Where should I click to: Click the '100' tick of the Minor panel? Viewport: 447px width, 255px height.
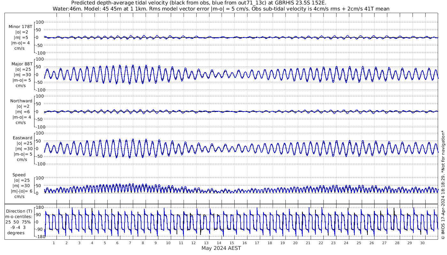point(39,22)
